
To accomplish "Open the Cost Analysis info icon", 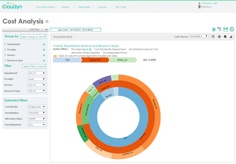I will [47, 22].
